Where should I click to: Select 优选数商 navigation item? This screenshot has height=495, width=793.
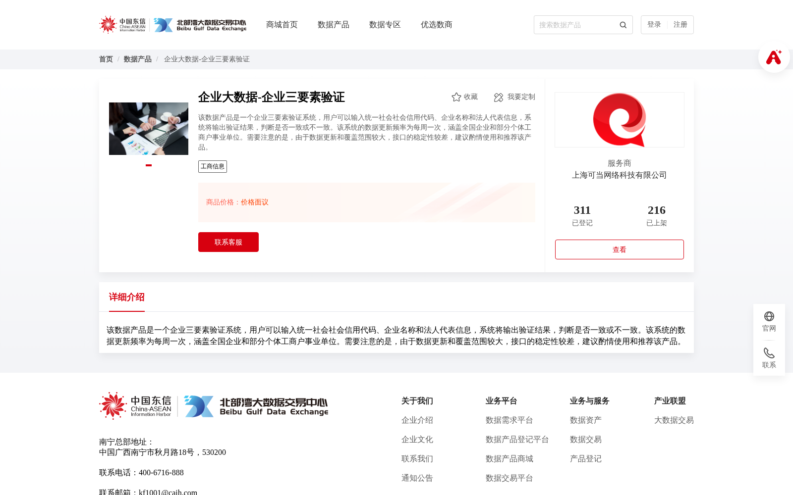[437, 25]
